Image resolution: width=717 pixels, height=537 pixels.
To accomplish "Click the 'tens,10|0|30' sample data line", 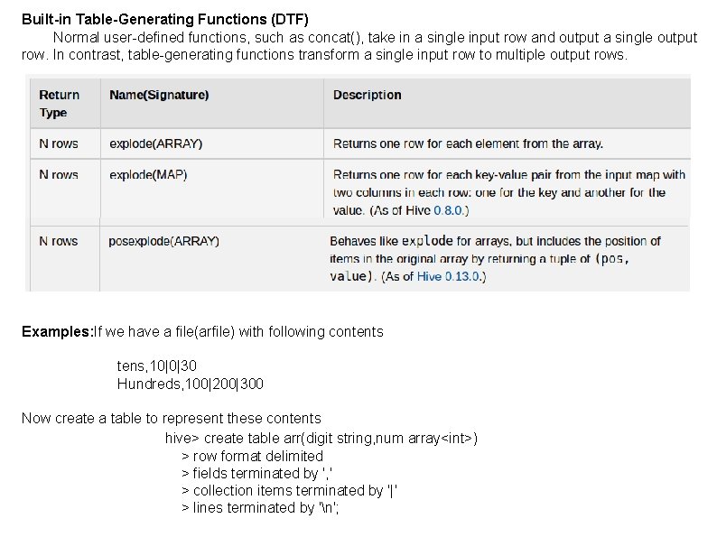I will click(157, 366).
